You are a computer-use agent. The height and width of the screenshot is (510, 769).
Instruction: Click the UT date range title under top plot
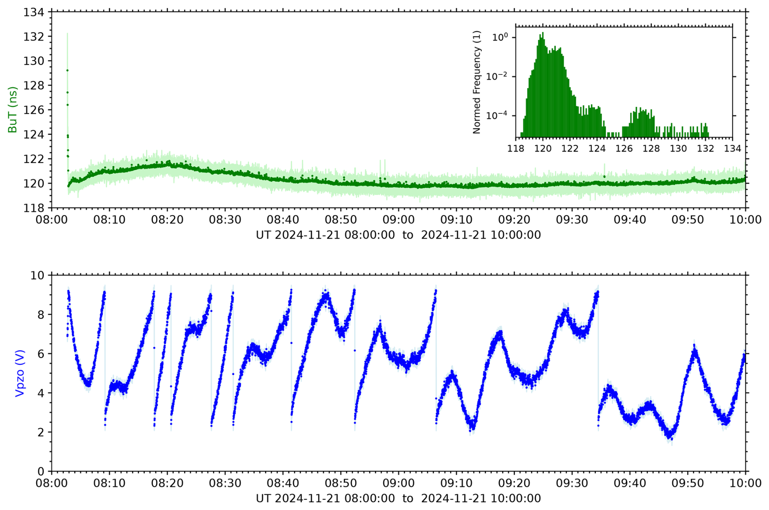click(398, 235)
